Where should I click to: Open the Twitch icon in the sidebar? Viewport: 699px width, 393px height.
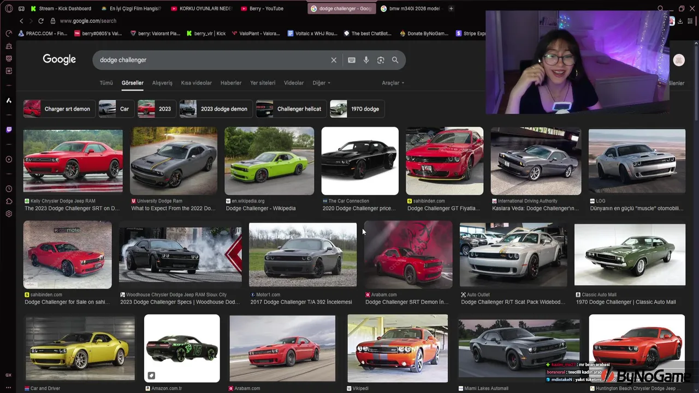[9, 130]
